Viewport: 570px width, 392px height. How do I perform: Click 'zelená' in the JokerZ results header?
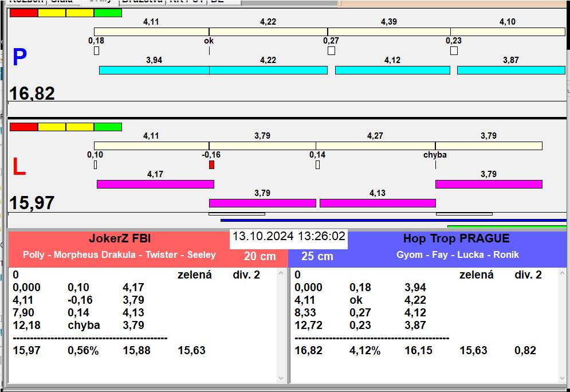coord(194,275)
